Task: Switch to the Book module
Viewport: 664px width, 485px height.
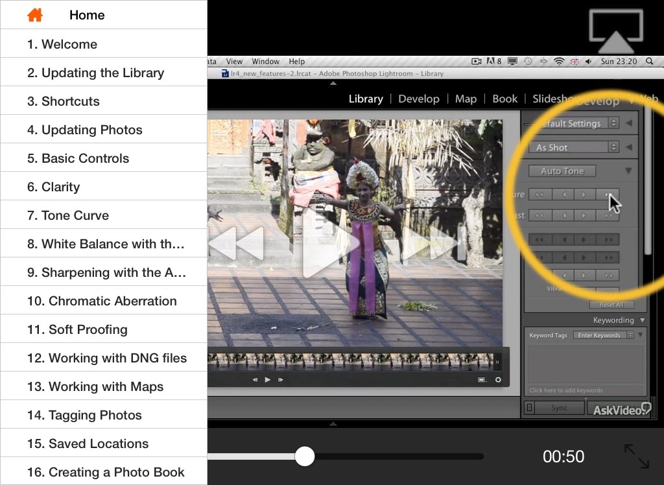Action: pos(504,99)
